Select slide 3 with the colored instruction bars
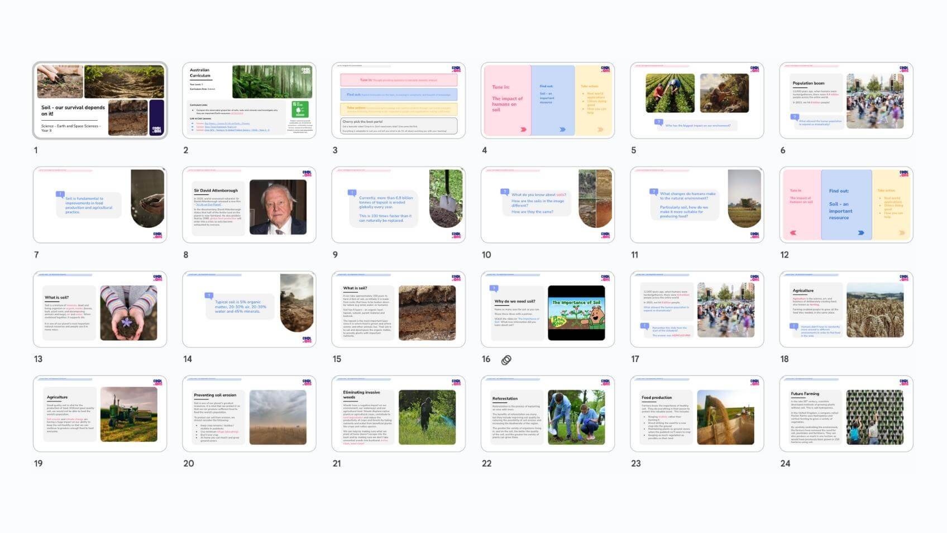 pyautogui.click(x=398, y=101)
